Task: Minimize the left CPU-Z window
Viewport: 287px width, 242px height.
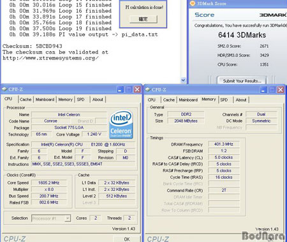Action: [x=121, y=89]
